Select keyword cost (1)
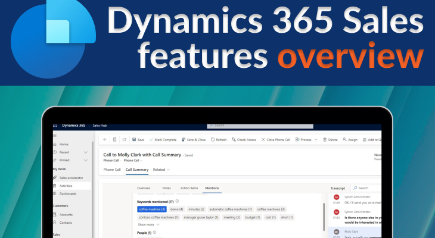The height and width of the screenshot is (238, 435). (271, 218)
